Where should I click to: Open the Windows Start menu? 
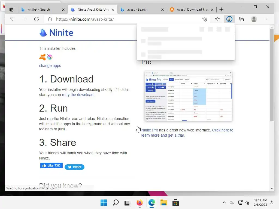point(104,202)
